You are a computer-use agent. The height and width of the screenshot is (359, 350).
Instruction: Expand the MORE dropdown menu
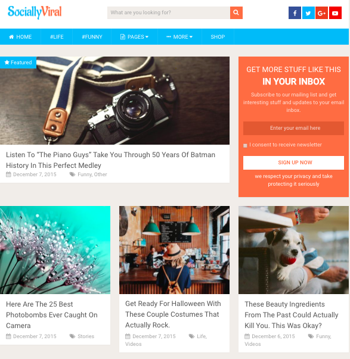click(x=179, y=37)
